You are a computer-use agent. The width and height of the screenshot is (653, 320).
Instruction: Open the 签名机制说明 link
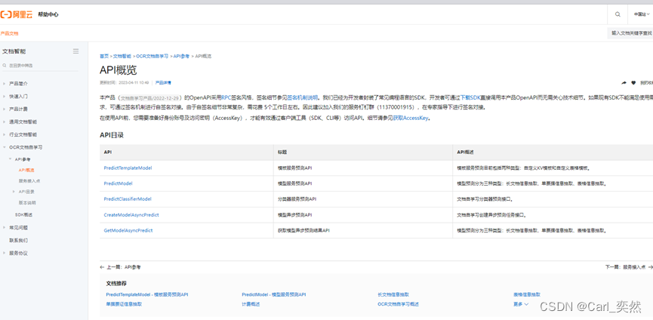(x=303, y=98)
